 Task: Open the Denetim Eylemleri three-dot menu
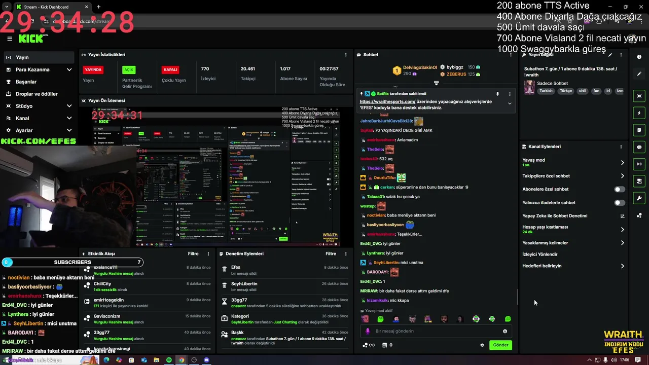point(346,253)
